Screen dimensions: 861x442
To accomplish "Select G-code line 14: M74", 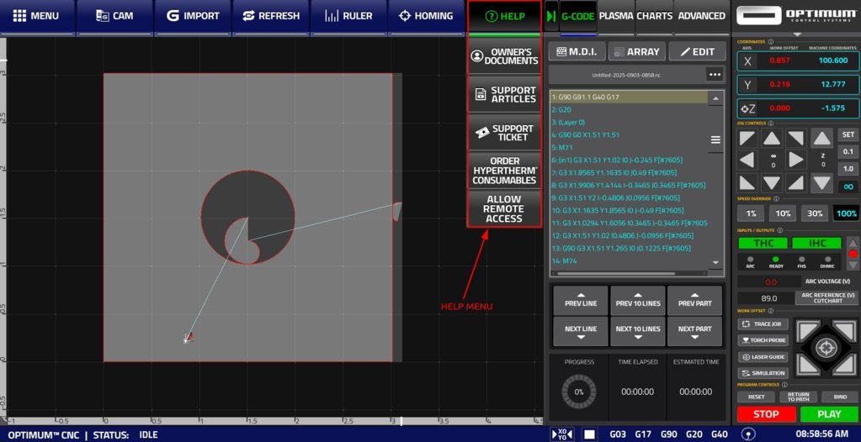I will pyautogui.click(x=629, y=261).
